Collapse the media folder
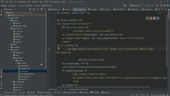The height and width of the screenshot is (96, 170). [9, 21]
